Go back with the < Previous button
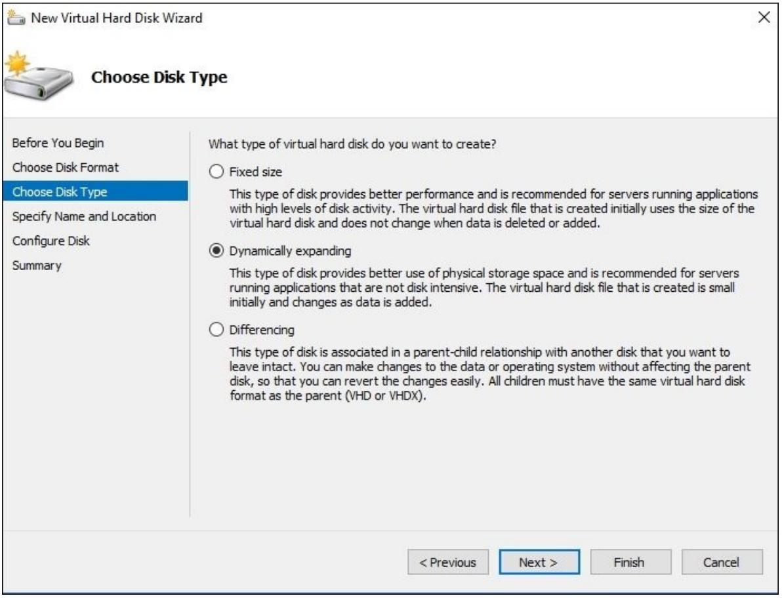This screenshot has width=782, height=598. pyautogui.click(x=448, y=562)
